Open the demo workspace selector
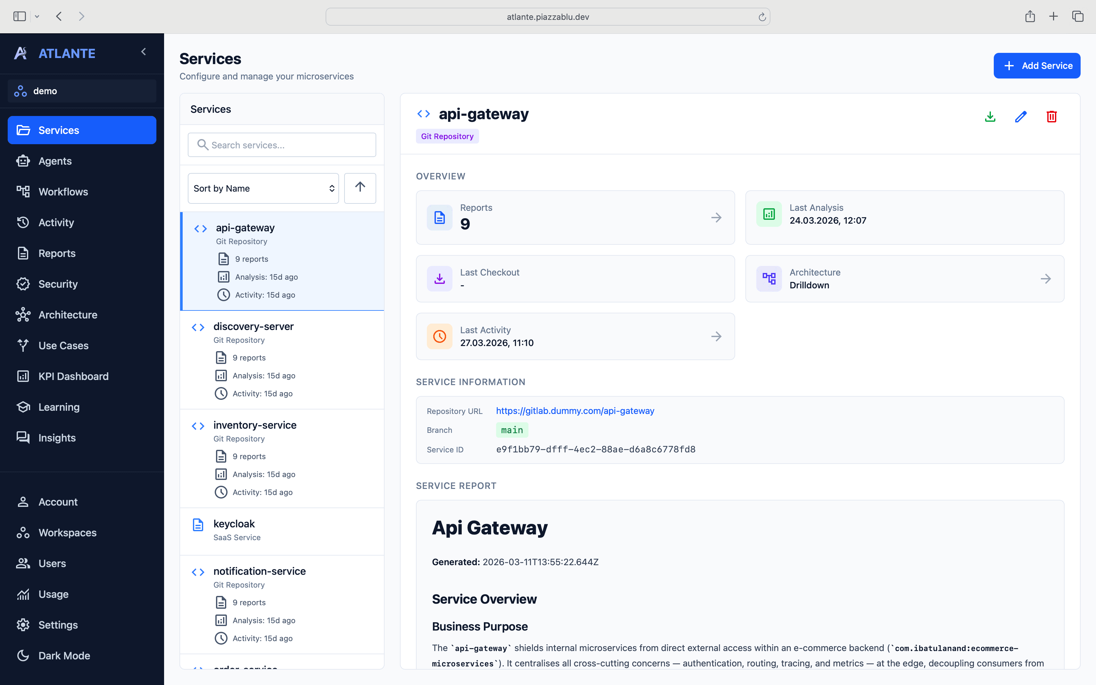The width and height of the screenshot is (1096, 685). click(82, 91)
